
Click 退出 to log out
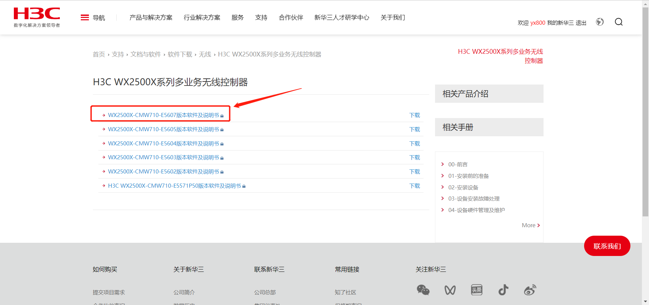click(x=581, y=23)
